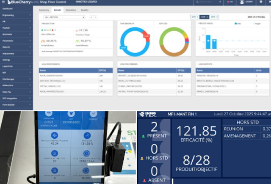
Task: Click the yellow person off-standard icon
Action: click(x=48, y=30)
